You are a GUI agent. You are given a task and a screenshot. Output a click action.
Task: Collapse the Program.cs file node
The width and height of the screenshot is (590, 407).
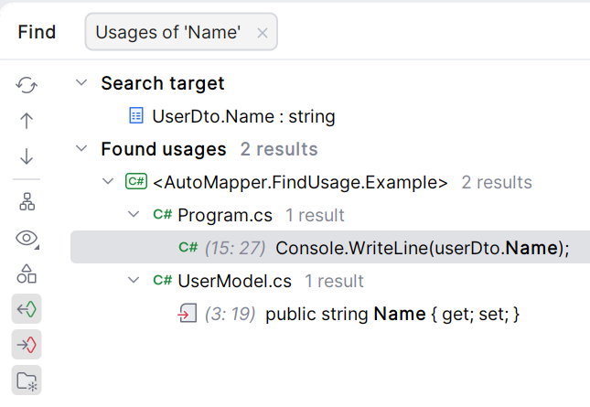134,214
